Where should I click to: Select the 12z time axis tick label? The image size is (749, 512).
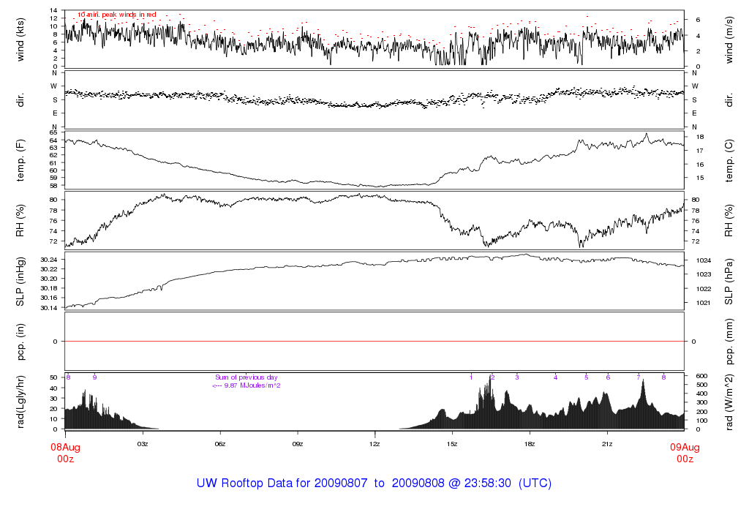[x=374, y=444]
